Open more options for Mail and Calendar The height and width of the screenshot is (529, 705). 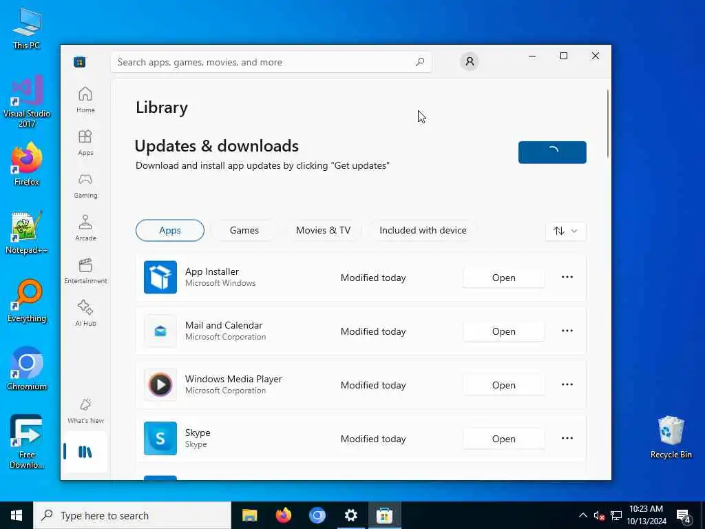(x=567, y=331)
